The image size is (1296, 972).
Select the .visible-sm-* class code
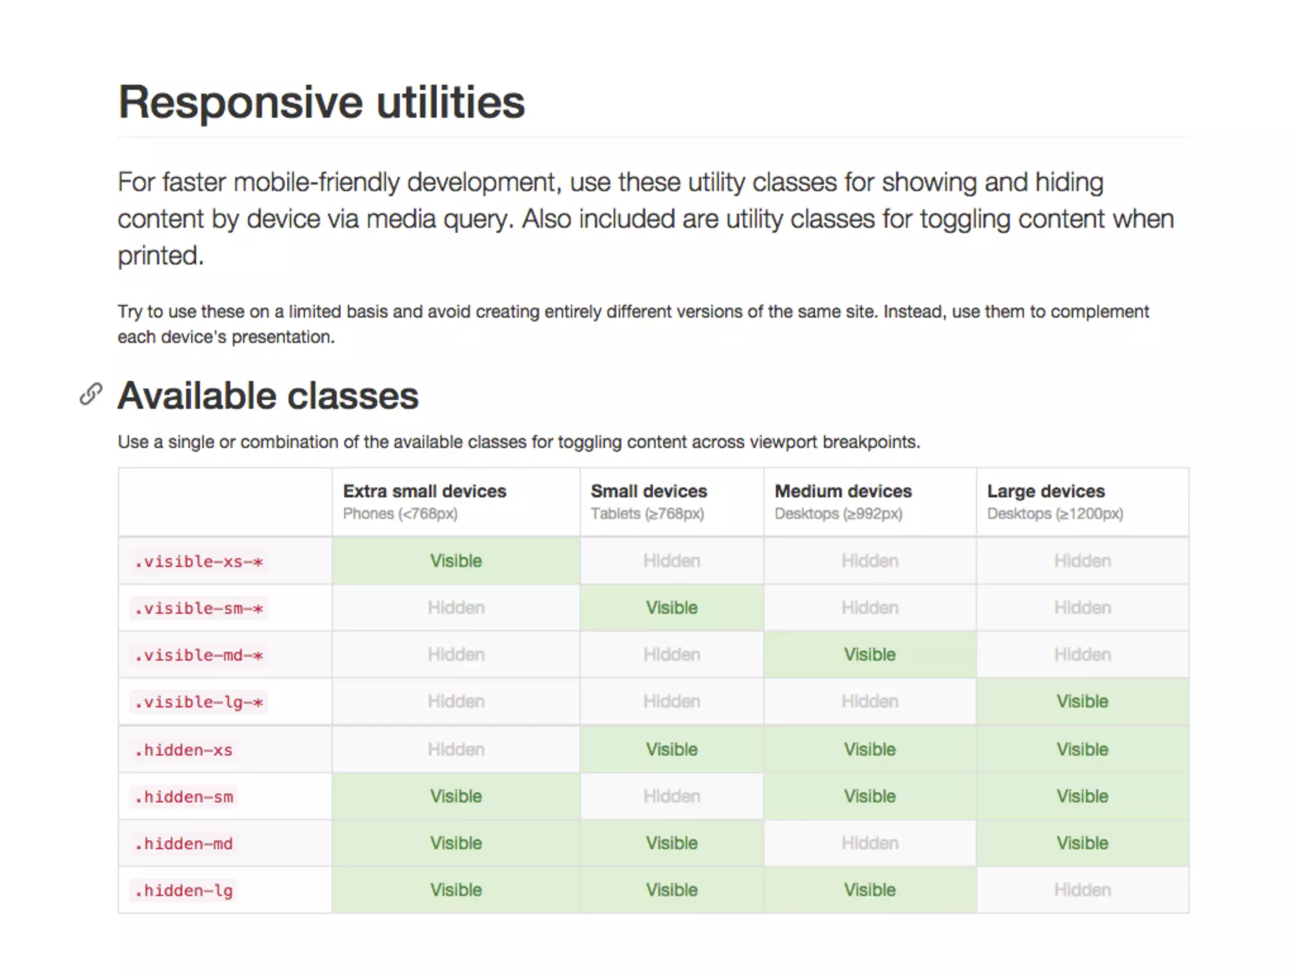pyautogui.click(x=199, y=609)
